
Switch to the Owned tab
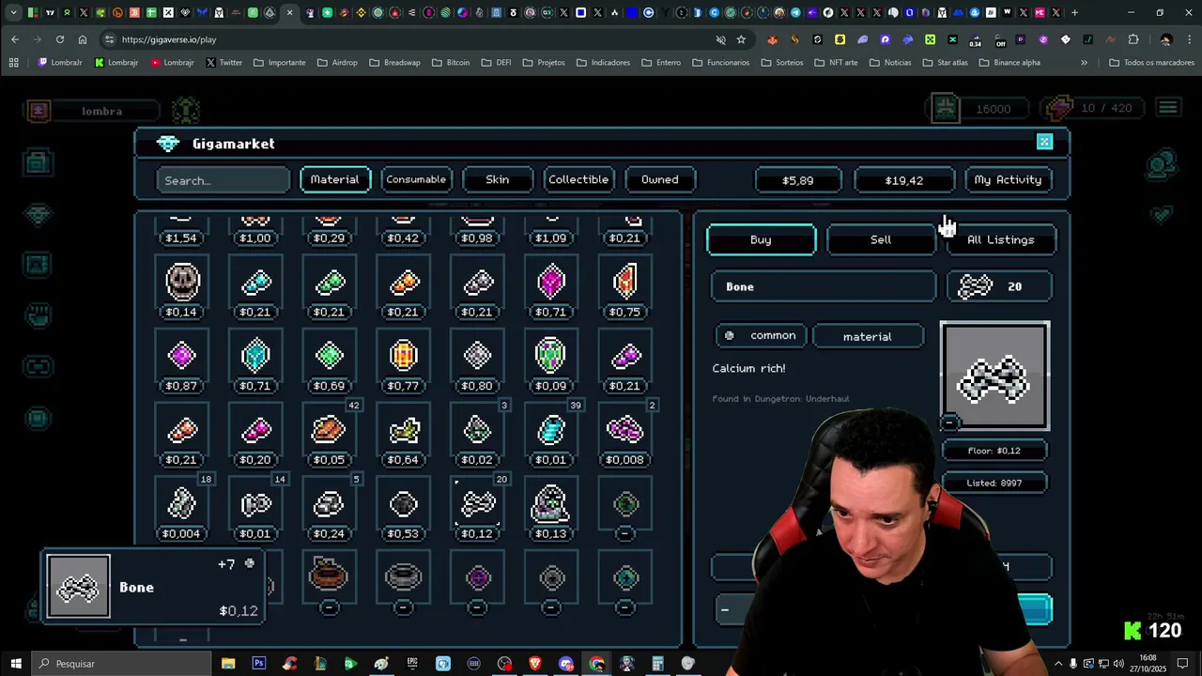659,179
